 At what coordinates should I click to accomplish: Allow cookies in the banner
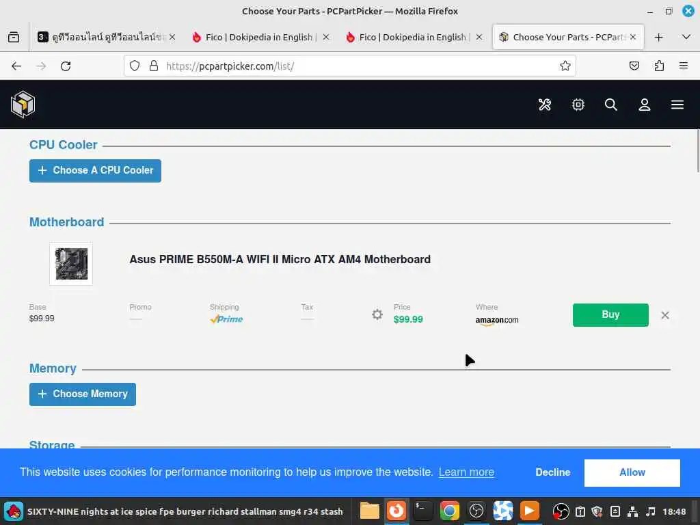click(632, 472)
